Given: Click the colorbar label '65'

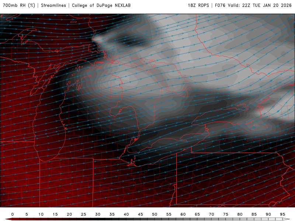Looking at the screenshot, I should click(197, 214).
